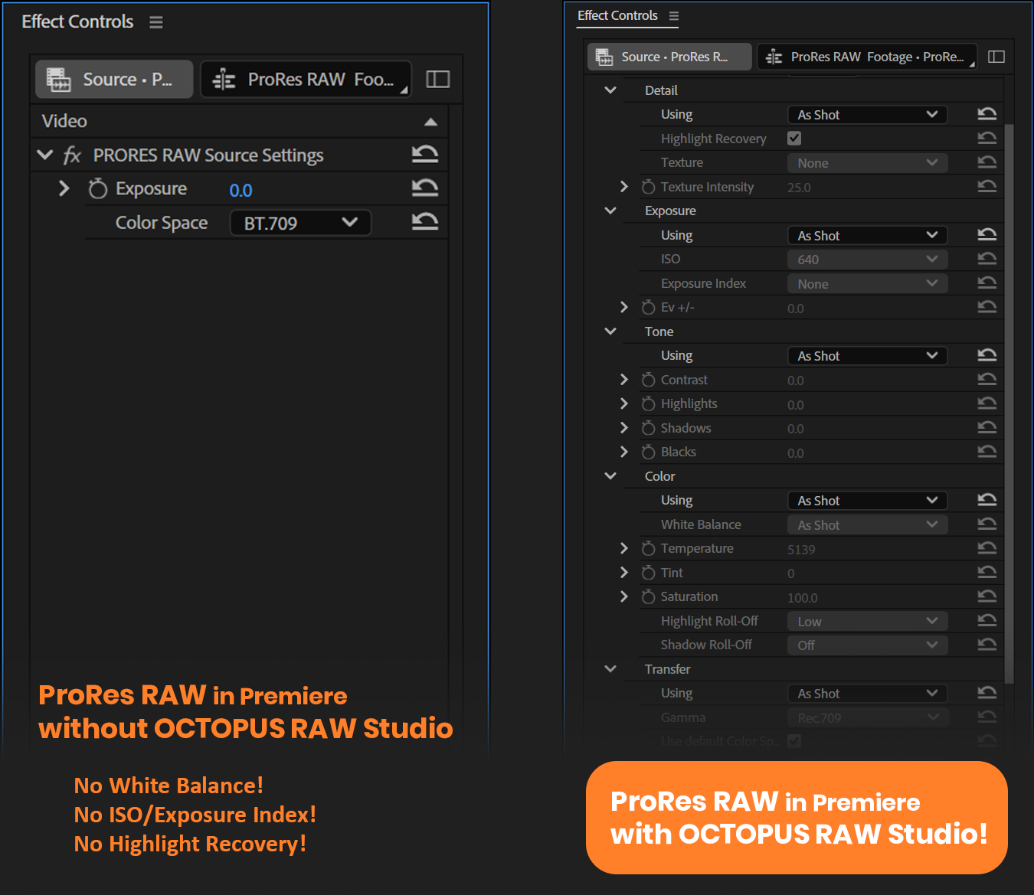The image size is (1034, 895).
Task: Reset PRORES RAW Source Settings effect
Action: click(425, 155)
